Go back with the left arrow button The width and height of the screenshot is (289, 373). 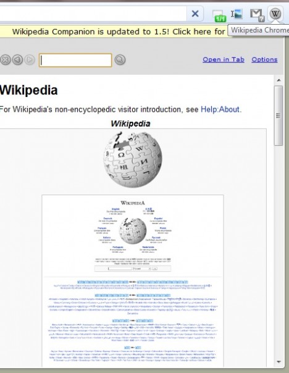pos(17,60)
